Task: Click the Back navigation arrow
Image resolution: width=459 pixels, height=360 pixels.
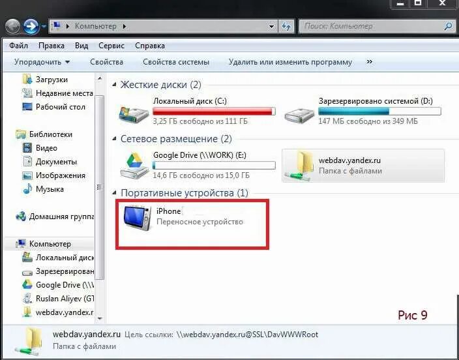Action: tap(12, 27)
